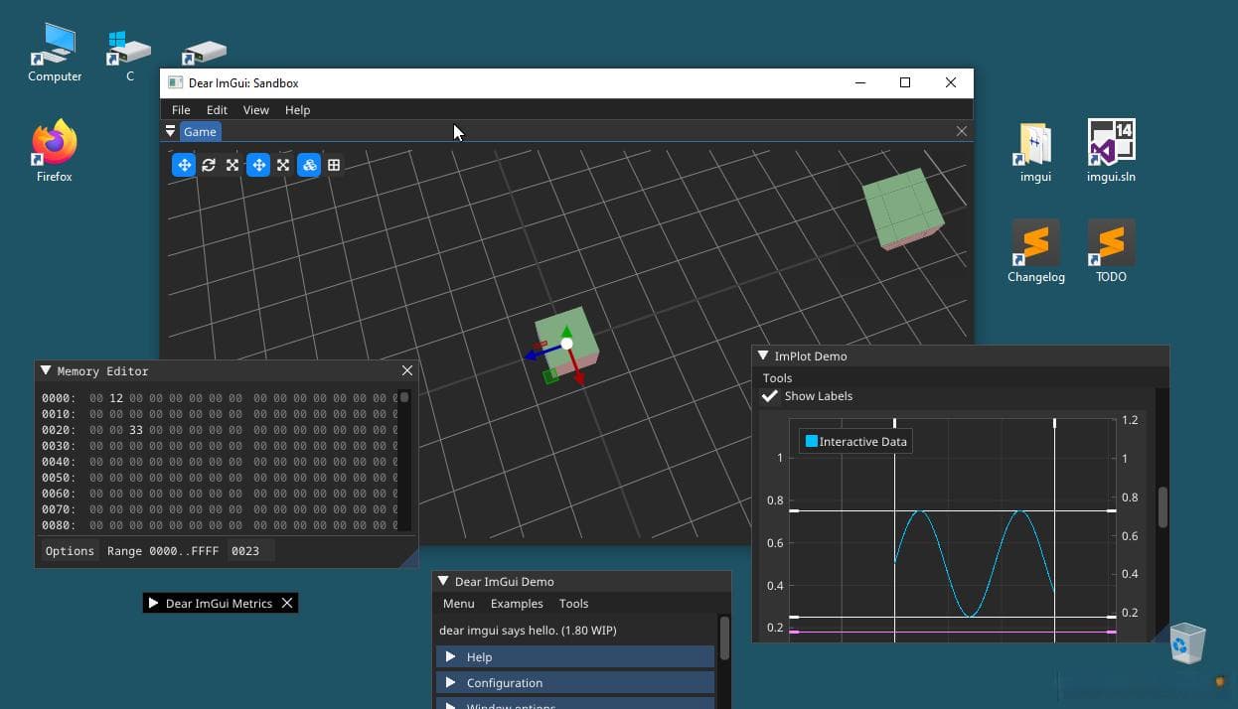The width and height of the screenshot is (1238, 709).
Task: Click the Options button in Memory Editor
Action: [70, 550]
